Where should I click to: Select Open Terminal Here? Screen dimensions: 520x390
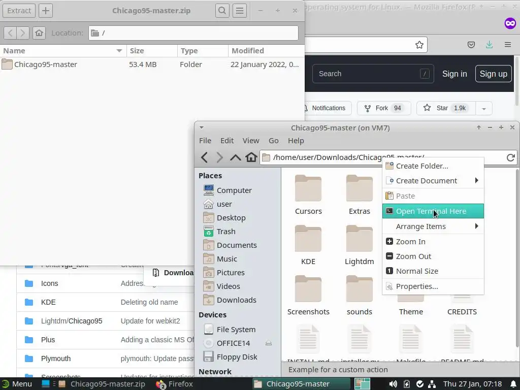click(433, 211)
